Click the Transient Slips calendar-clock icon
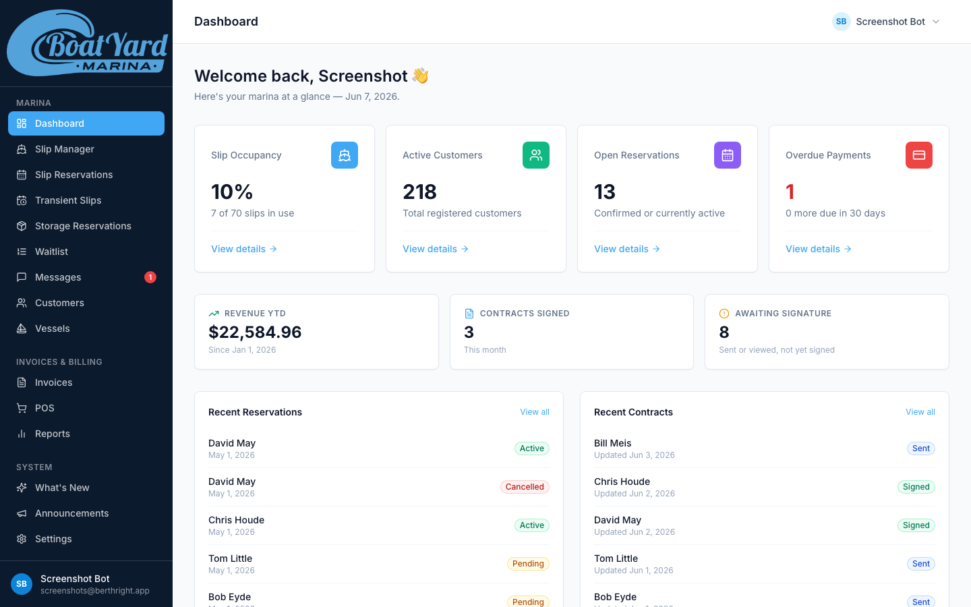Image resolution: width=971 pixels, height=607 pixels. point(22,200)
